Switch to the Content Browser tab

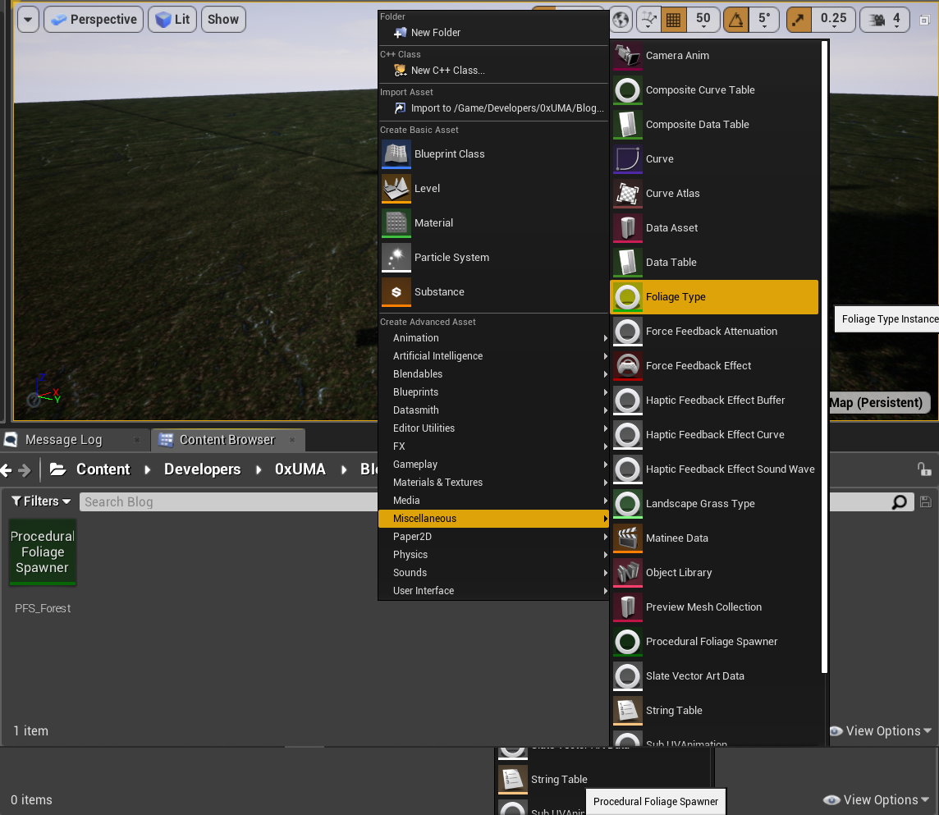tap(227, 440)
